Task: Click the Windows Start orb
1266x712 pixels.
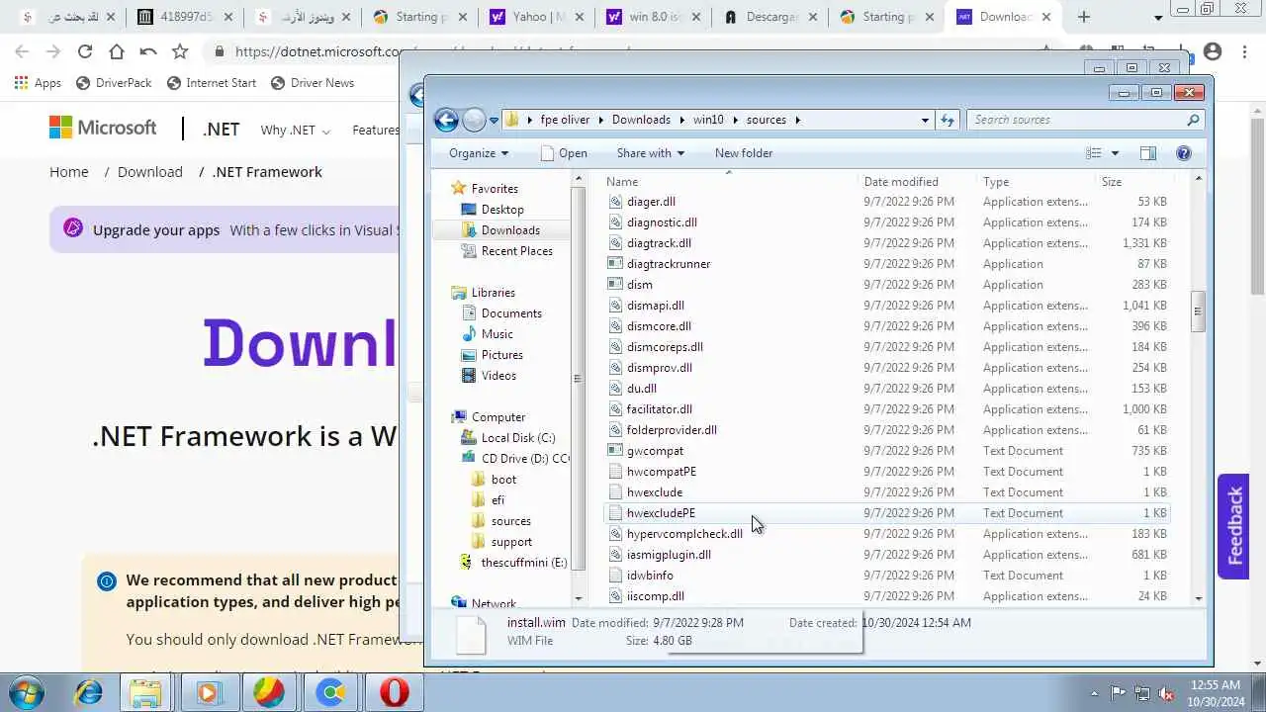Action: (x=27, y=692)
